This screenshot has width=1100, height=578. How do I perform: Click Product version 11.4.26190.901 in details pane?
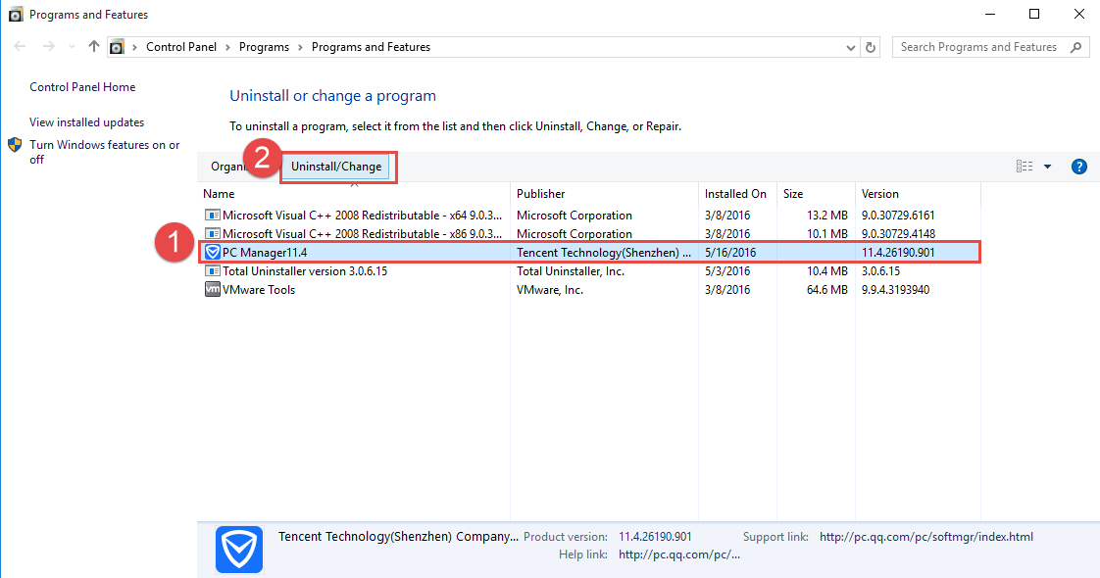click(x=655, y=538)
